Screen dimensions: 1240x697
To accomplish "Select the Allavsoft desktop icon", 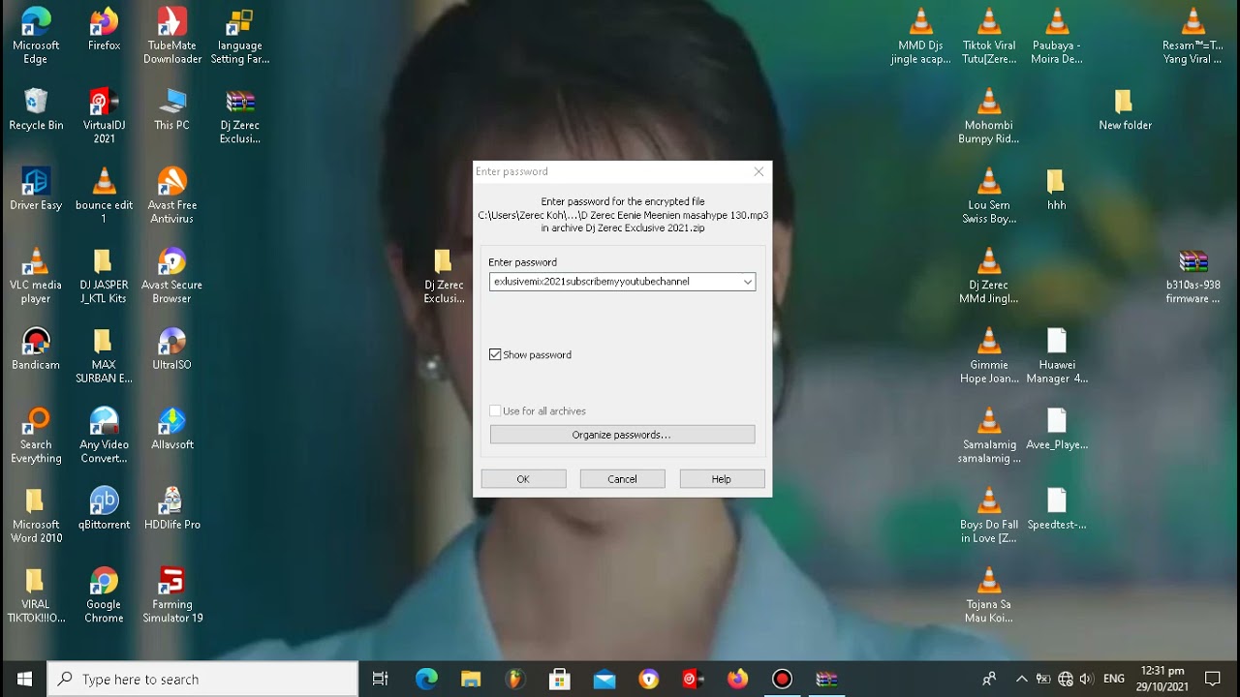I will [172, 430].
